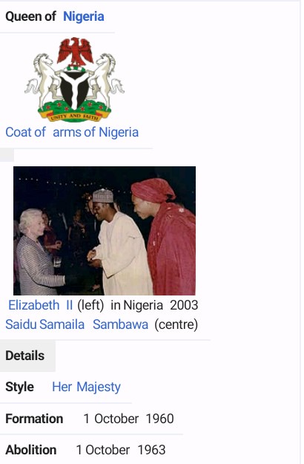
Task: Click the black shield in the arms
Action: coord(74,89)
